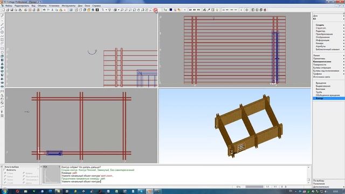Select the rectangle tool in left toolbar

[2, 48]
